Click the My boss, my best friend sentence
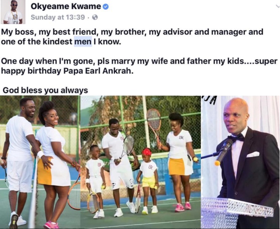 pyautogui.click(x=132, y=37)
